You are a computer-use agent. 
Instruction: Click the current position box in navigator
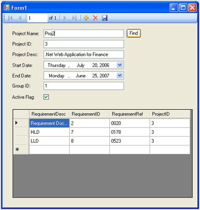click(37, 18)
